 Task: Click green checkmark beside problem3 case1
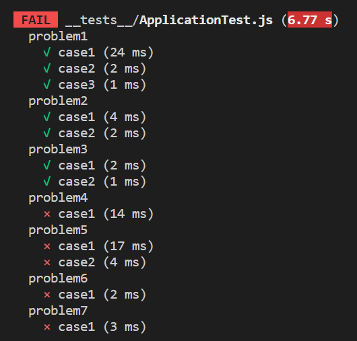tap(47, 165)
